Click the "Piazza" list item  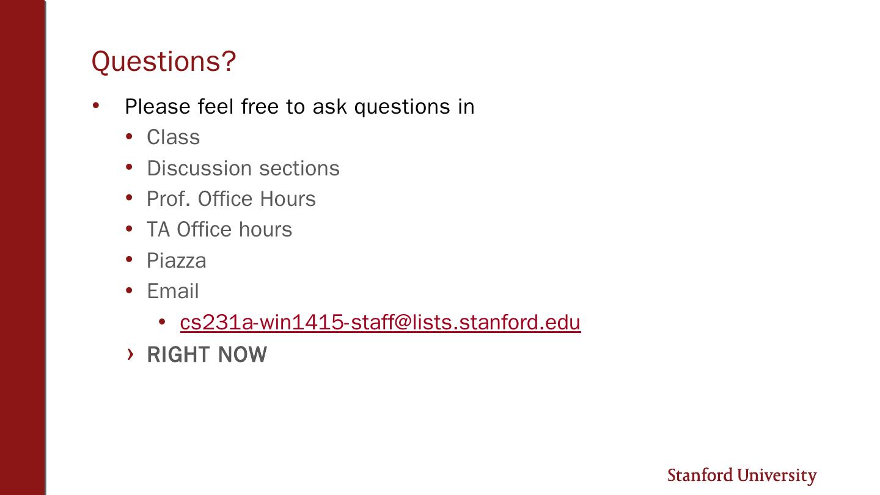(176, 261)
